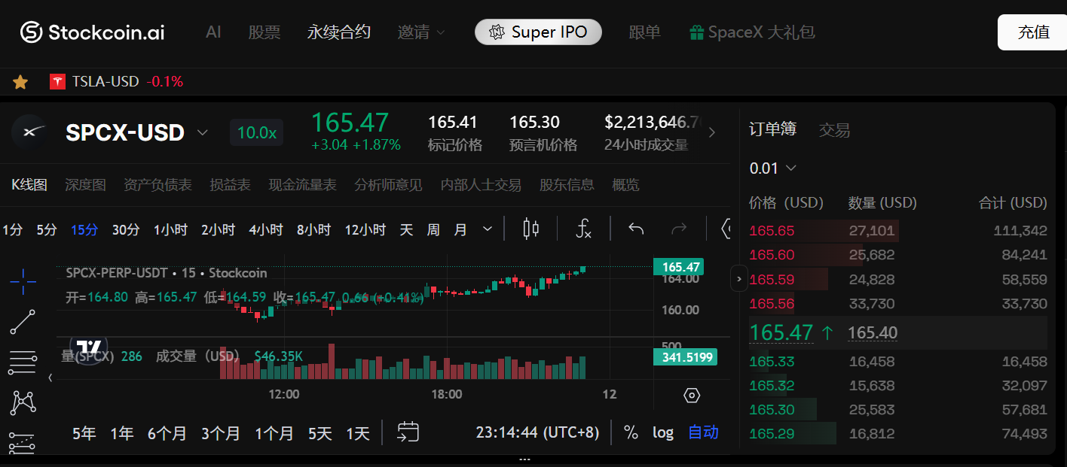Open the timezone 23:14:44 (UTC+8) menu

537,432
